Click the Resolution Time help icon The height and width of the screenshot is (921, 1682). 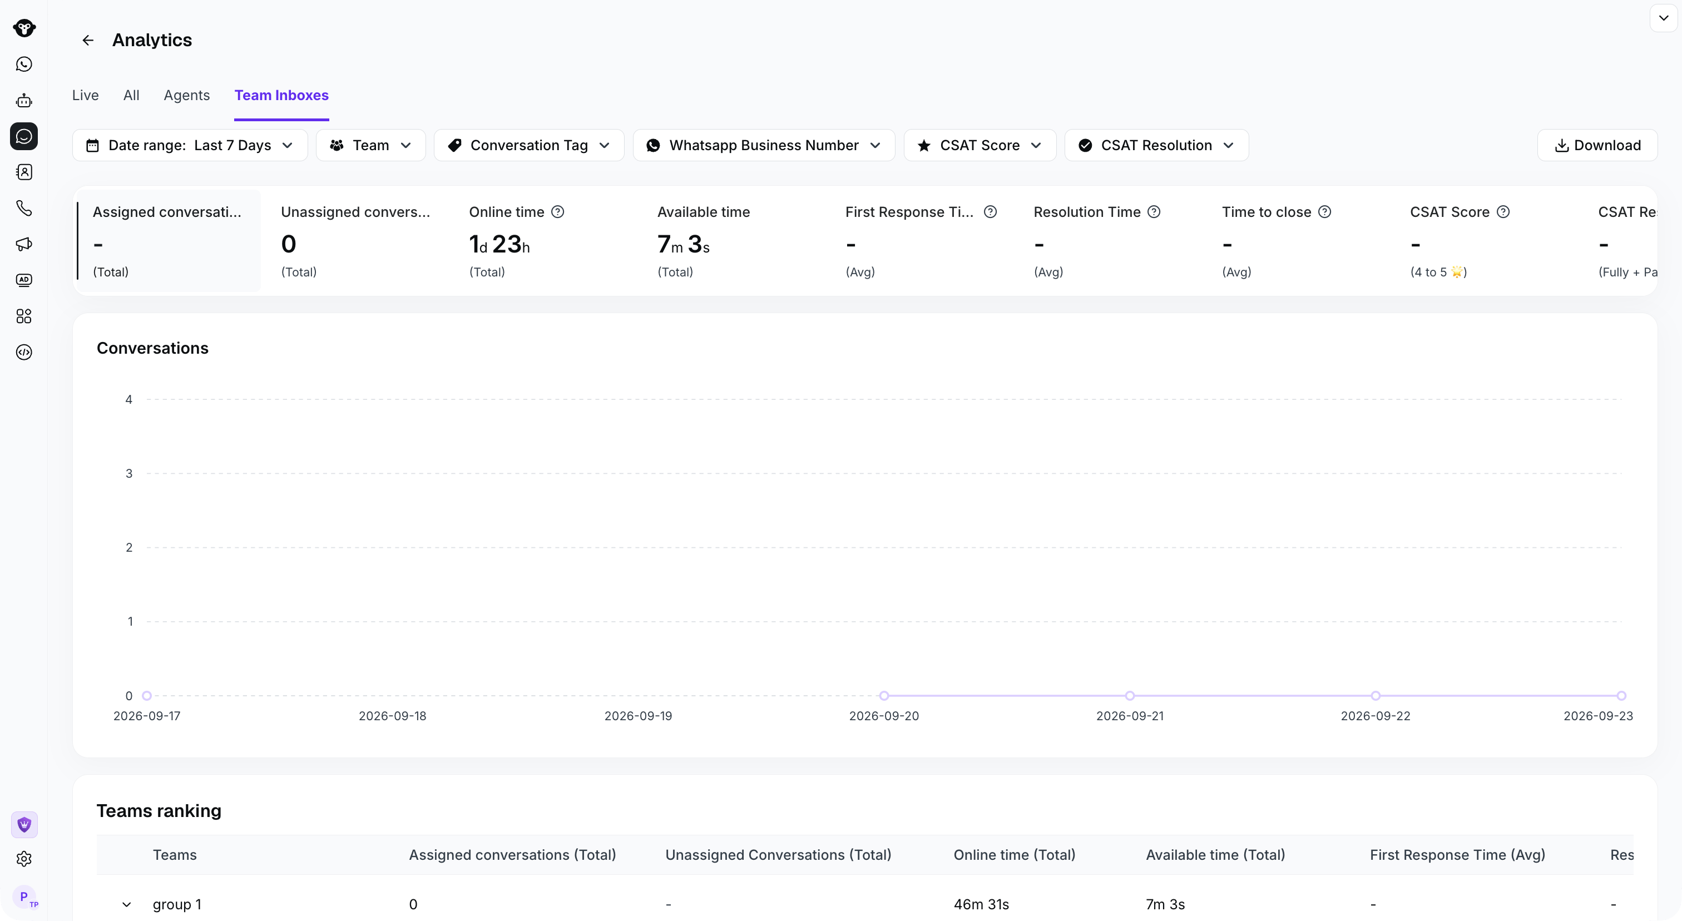coord(1154,212)
